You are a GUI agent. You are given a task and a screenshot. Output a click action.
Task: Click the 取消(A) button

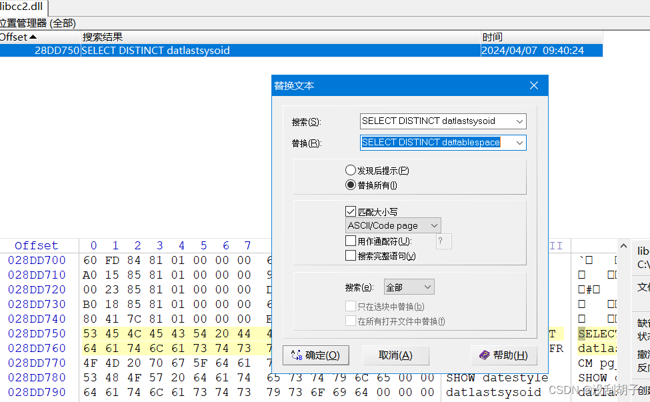click(396, 355)
